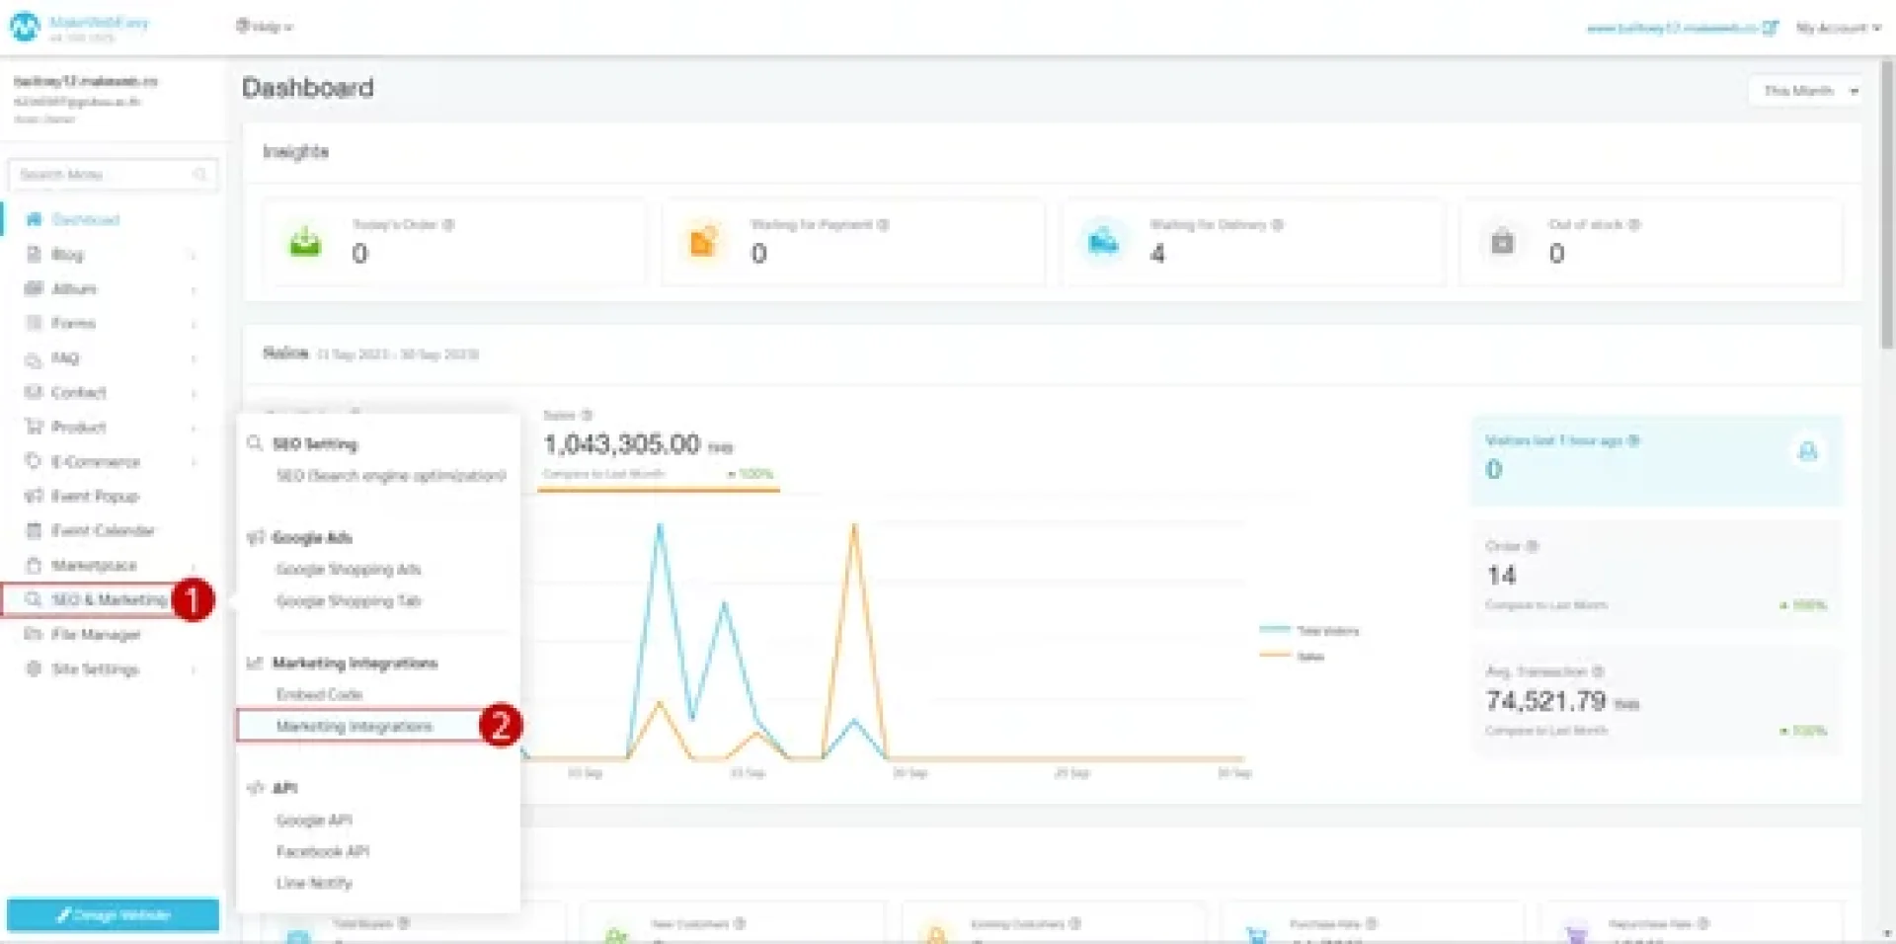The width and height of the screenshot is (1896, 944).
Task: Click the orange Waiting for Payment icon
Action: (x=703, y=242)
